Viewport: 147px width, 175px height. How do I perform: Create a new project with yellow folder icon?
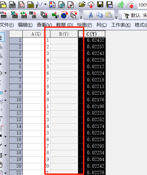[x=3, y=5]
